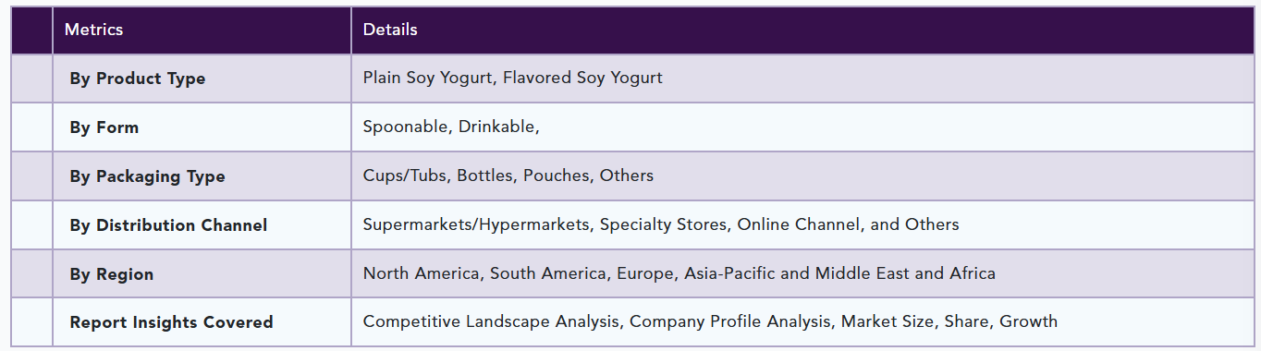Select the By Product Type row label

click(138, 79)
